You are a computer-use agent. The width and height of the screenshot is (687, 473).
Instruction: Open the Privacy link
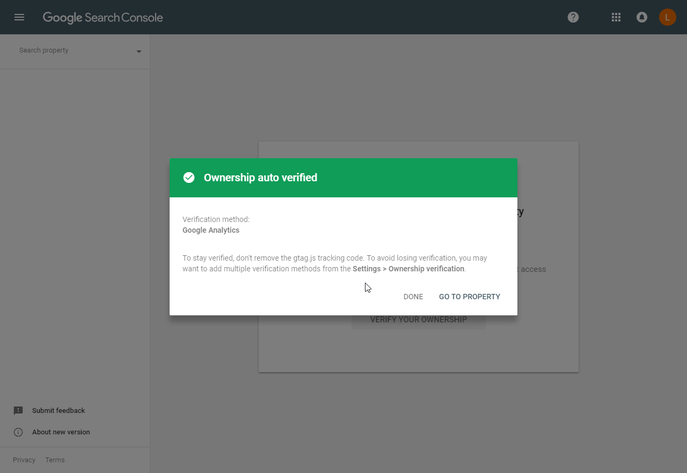coord(24,460)
